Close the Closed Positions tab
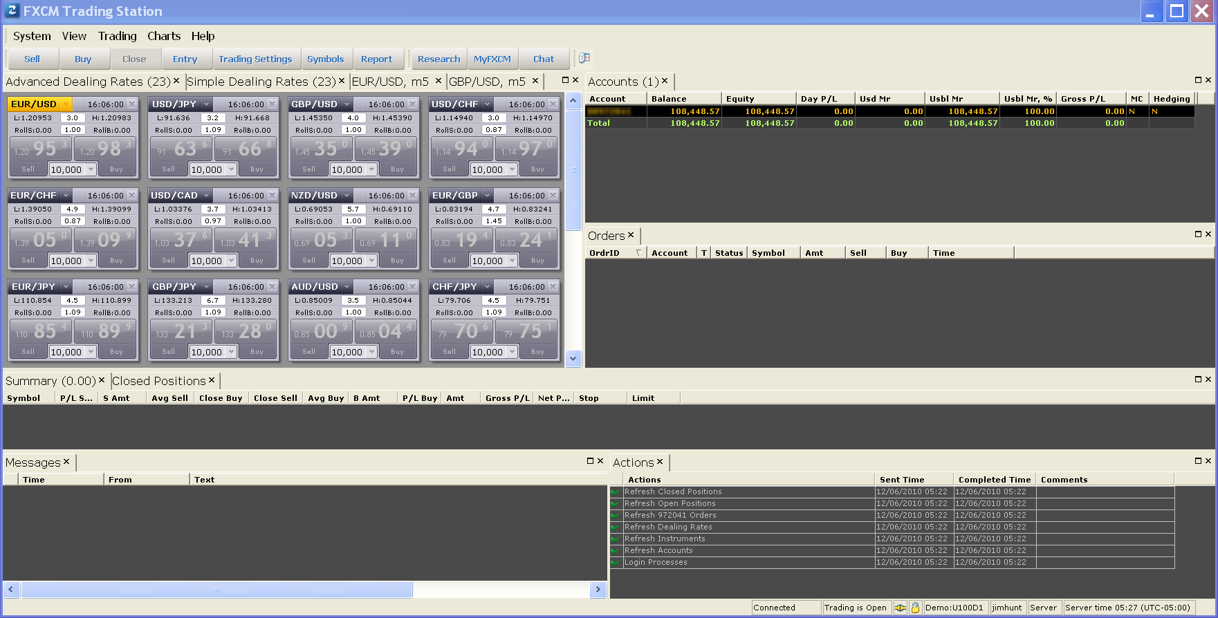 (212, 380)
